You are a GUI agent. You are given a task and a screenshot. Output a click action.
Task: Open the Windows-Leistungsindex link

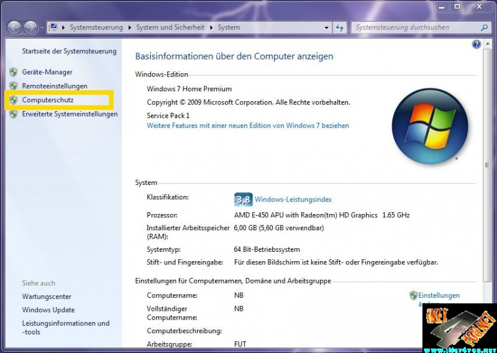[293, 200]
